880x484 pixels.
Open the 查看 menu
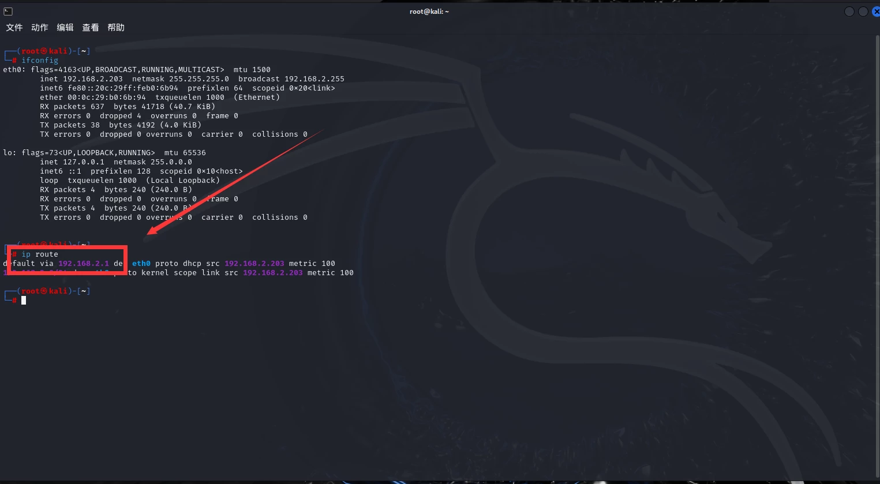pyautogui.click(x=91, y=28)
